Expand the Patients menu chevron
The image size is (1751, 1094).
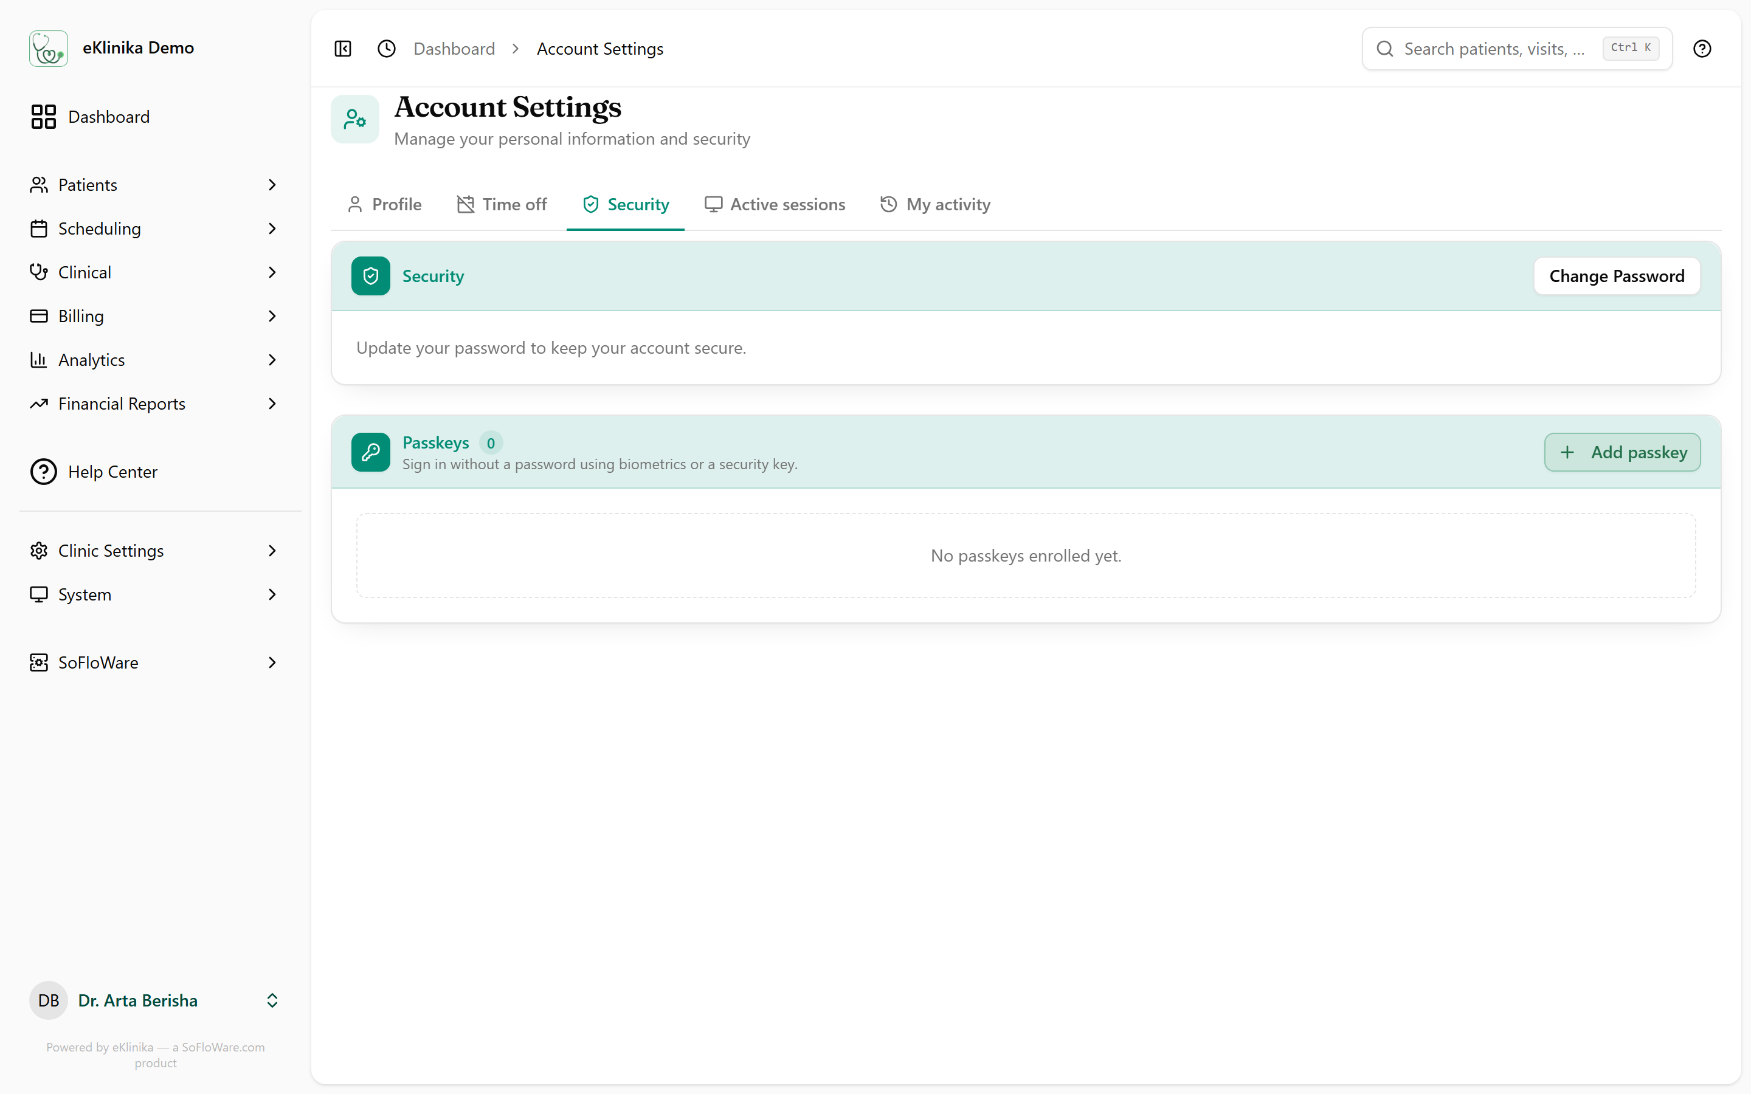pos(272,185)
